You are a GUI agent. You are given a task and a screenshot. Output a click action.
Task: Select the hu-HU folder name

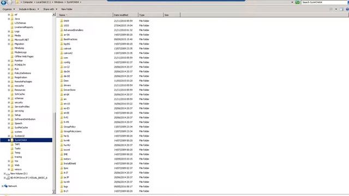67,145
